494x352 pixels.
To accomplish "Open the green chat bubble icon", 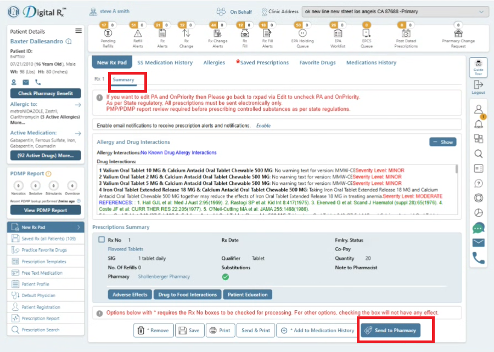I will point(479,228).
